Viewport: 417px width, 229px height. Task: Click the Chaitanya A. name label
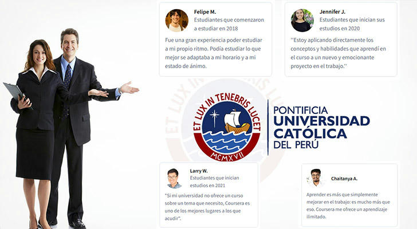click(344, 179)
